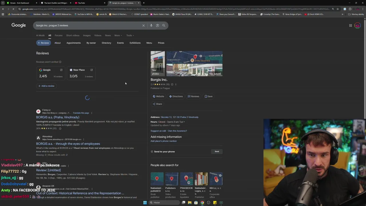Open Chrome from taskbar
Image resolution: width=366 pixels, height=206 pixels.
[x=202, y=203]
